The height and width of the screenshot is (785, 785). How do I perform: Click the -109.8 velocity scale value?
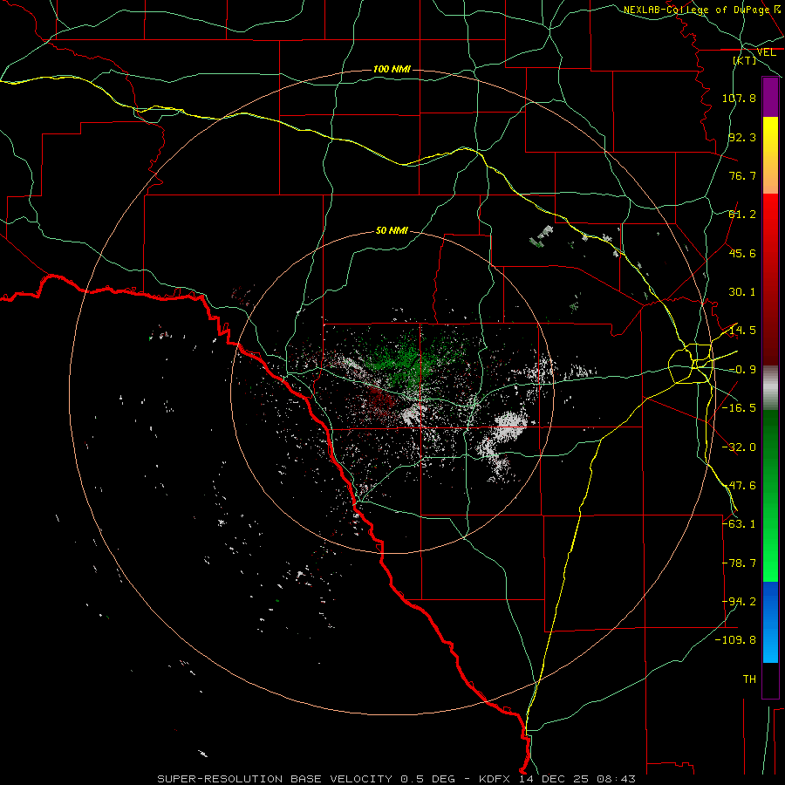pyautogui.click(x=735, y=640)
